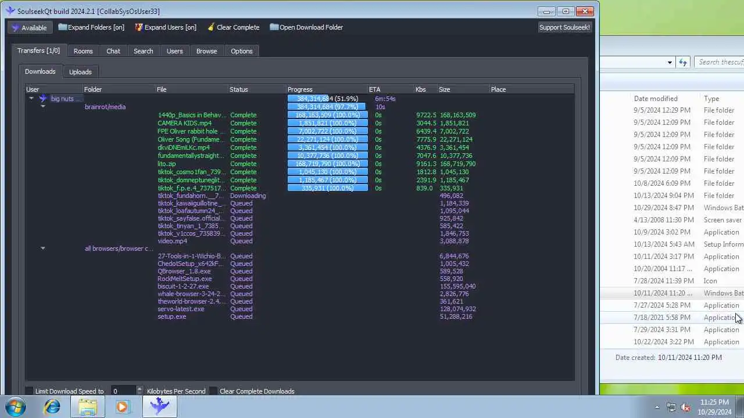This screenshot has width=744, height=418.
Task: Open the Search tab
Action: pyautogui.click(x=143, y=51)
